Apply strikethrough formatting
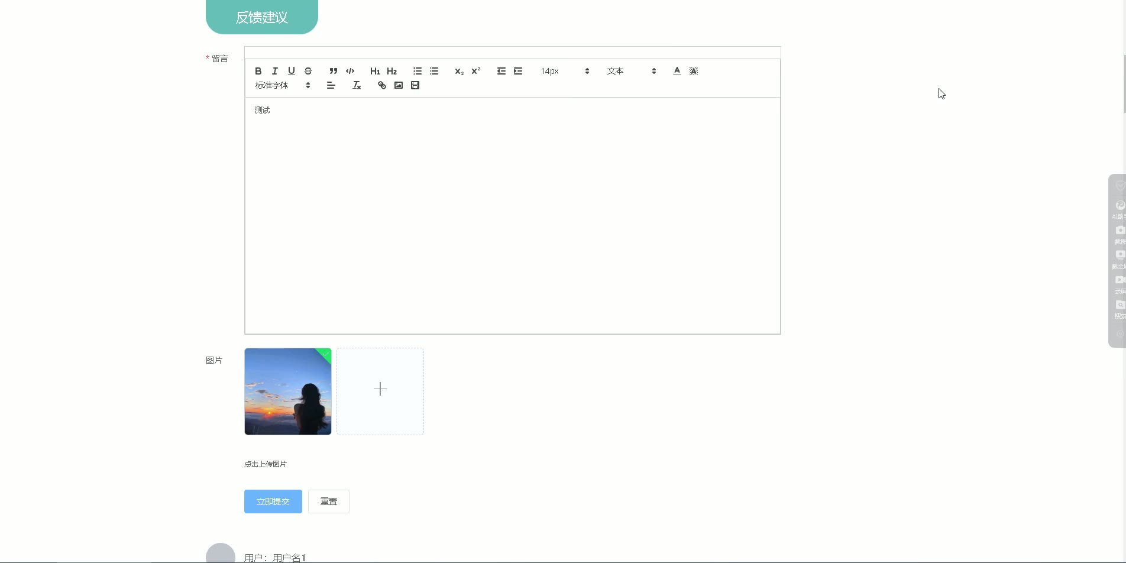This screenshot has width=1126, height=563. coord(308,71)
